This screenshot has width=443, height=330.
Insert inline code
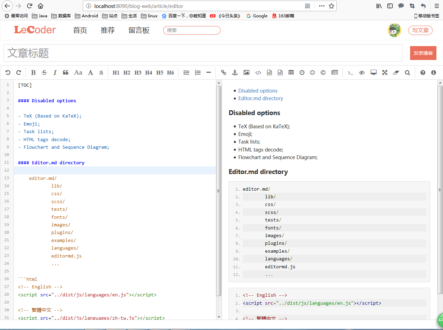coord(258,72)
